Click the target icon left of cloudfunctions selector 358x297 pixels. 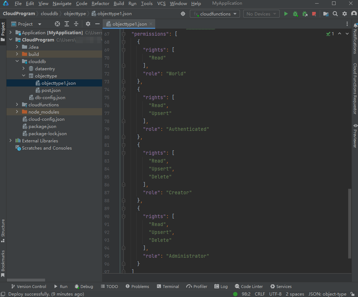coord(183,14)
